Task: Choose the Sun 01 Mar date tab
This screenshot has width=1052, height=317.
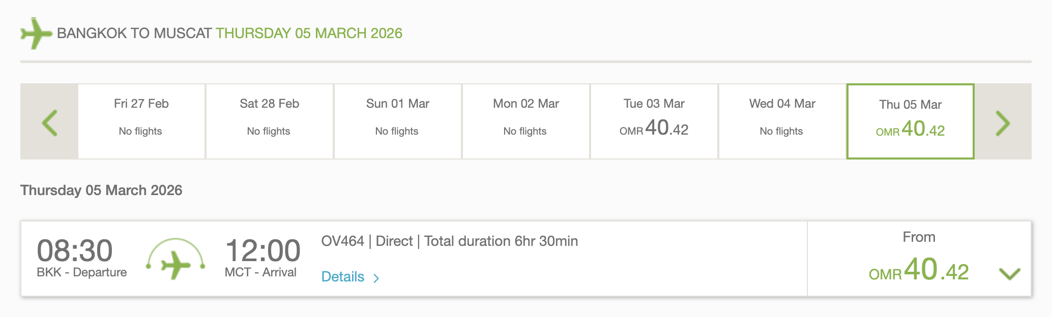Action: coord(398,121)
